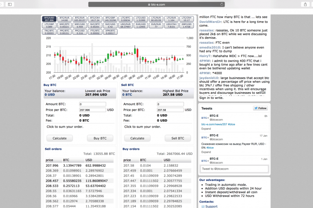
Task: Expand the 17 Jan tweet
Action: pyautogui.click(x=206, y=152)
